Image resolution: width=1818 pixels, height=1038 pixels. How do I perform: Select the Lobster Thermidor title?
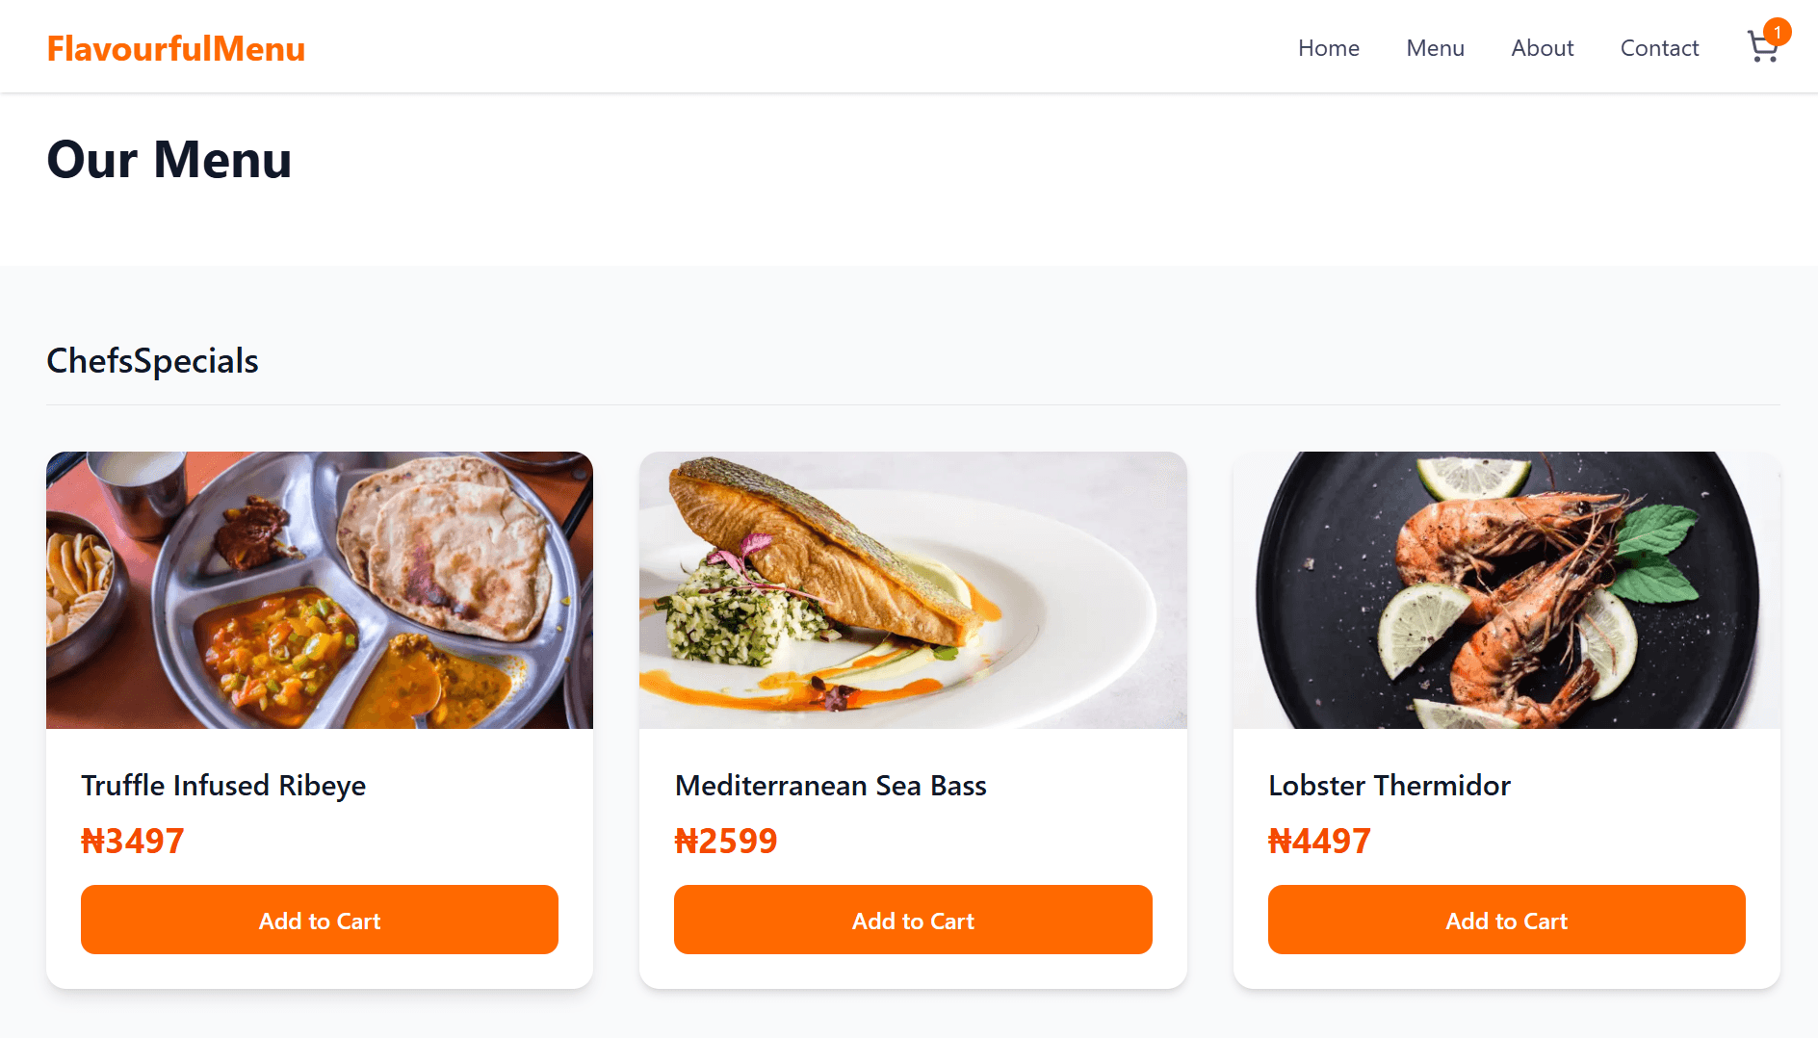pyautogui.click(x=1389, y=785)
